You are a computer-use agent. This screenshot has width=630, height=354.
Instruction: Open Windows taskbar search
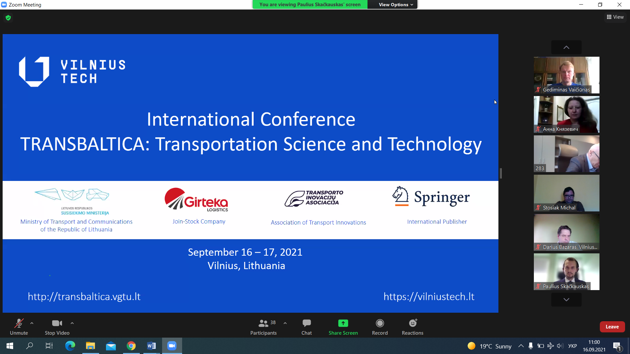click(30, 346)
